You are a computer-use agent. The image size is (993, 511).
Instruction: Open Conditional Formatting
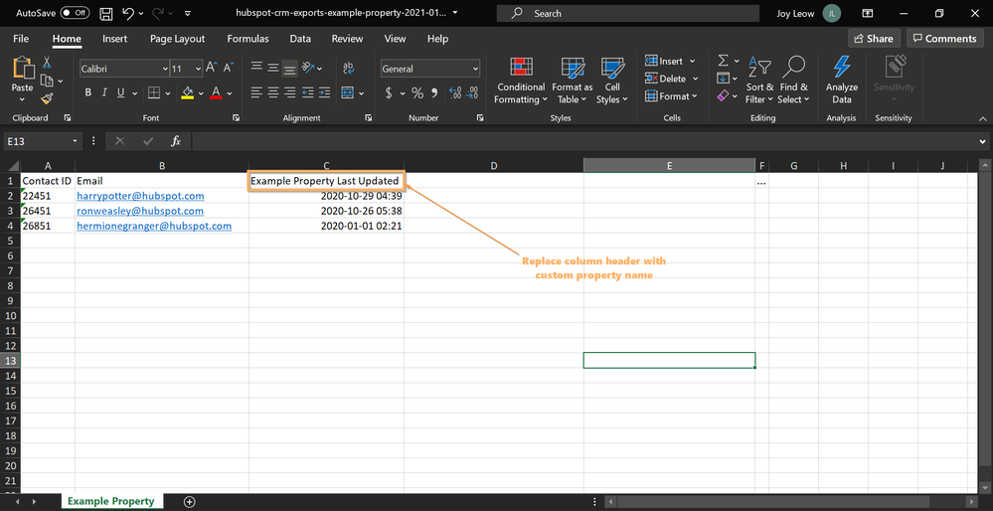(x=521, y=81)
